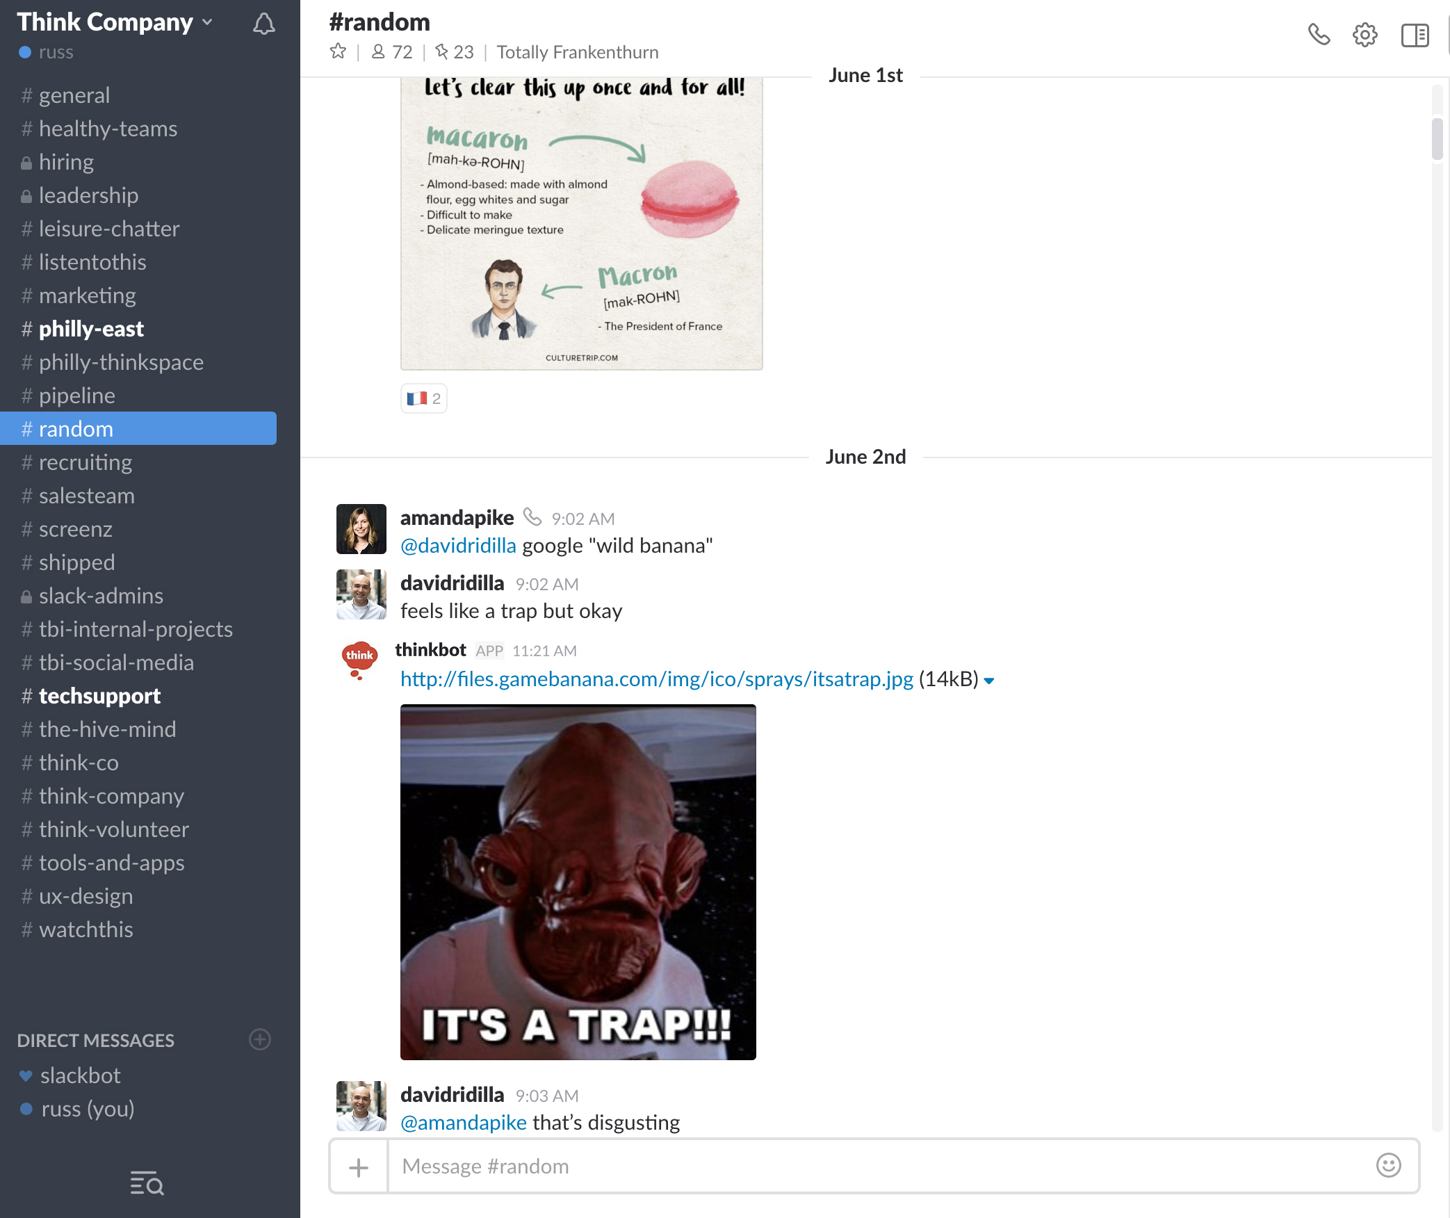Open the Think Company workspace menu

tap(115, 22)
